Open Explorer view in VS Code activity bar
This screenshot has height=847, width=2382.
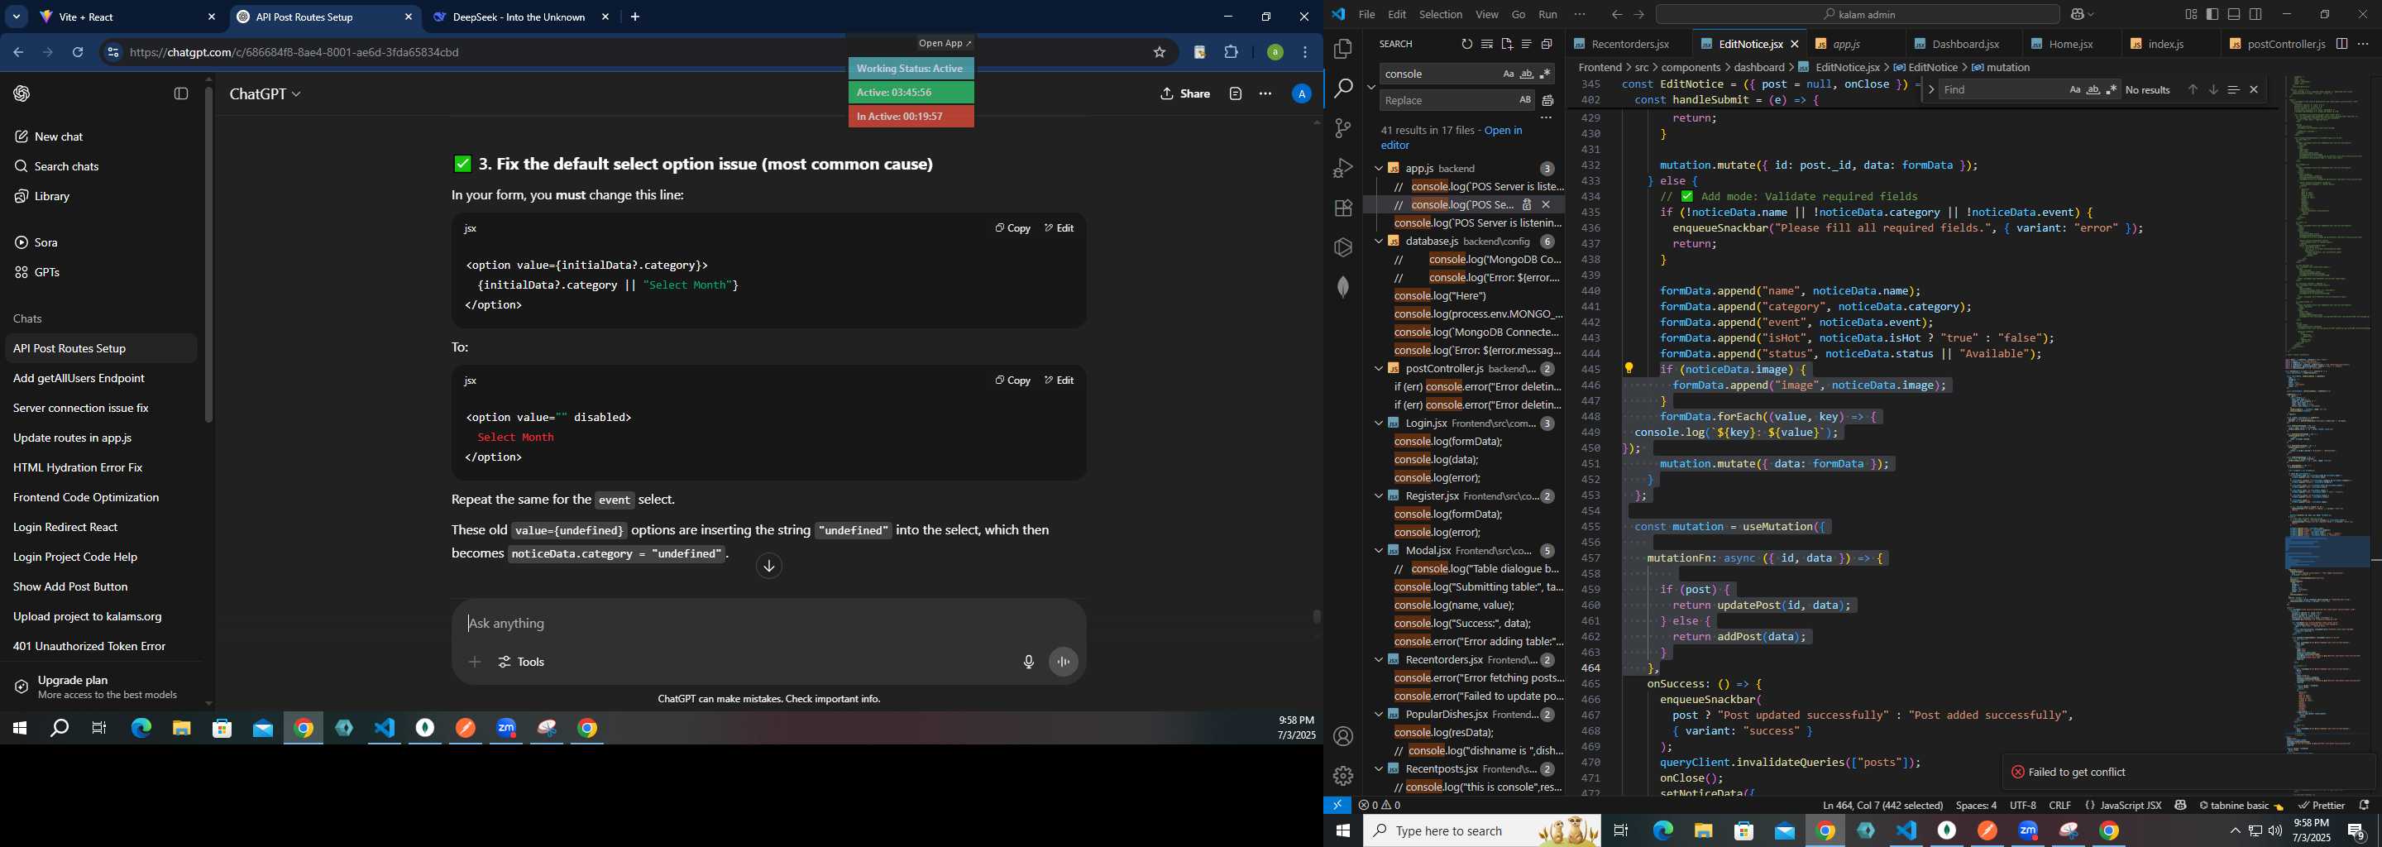(1342, 49)
